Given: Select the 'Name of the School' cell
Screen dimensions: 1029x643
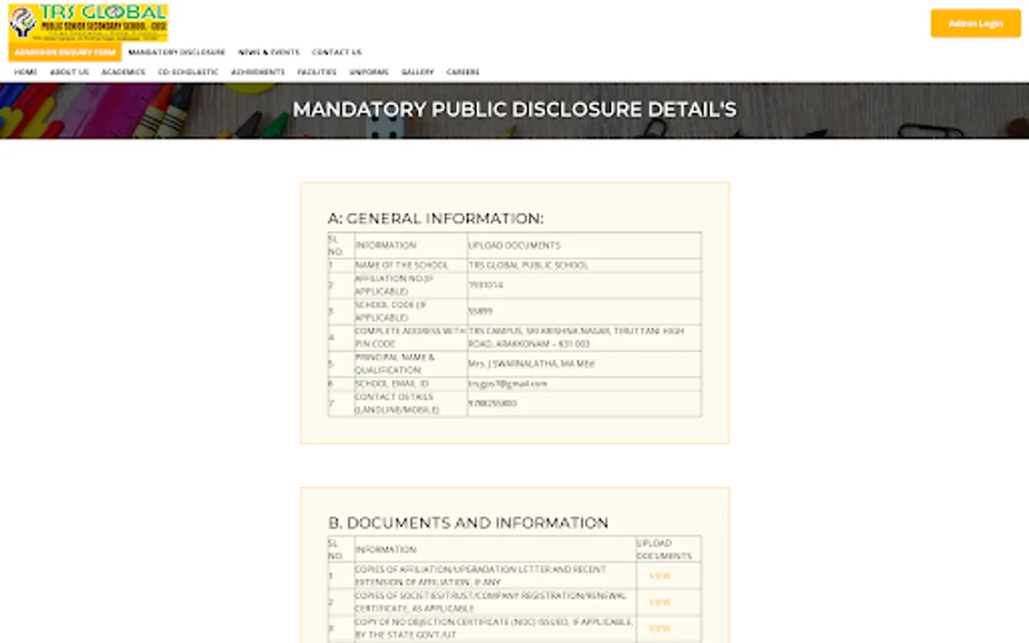Looking at the screenshot, I should tap(411, 265).
